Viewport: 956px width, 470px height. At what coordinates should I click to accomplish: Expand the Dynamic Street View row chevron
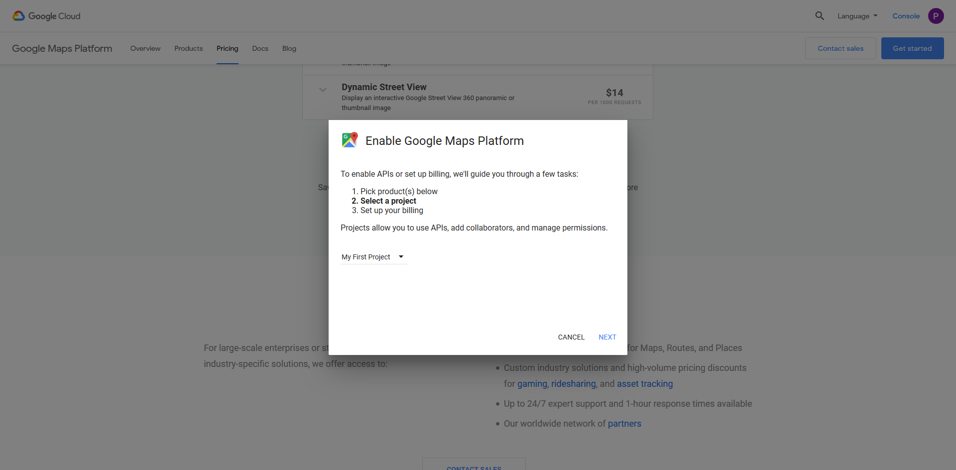(x=323, y=90)
